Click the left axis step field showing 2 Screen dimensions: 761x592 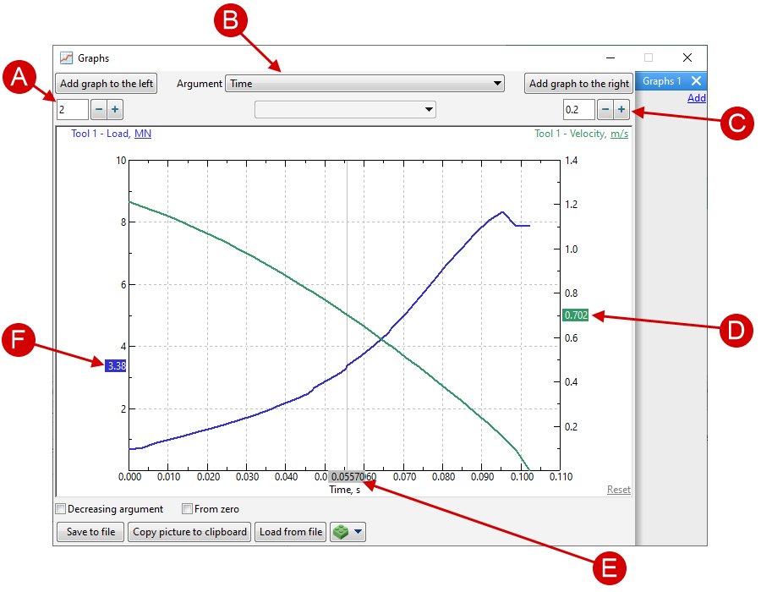(72, 109)
